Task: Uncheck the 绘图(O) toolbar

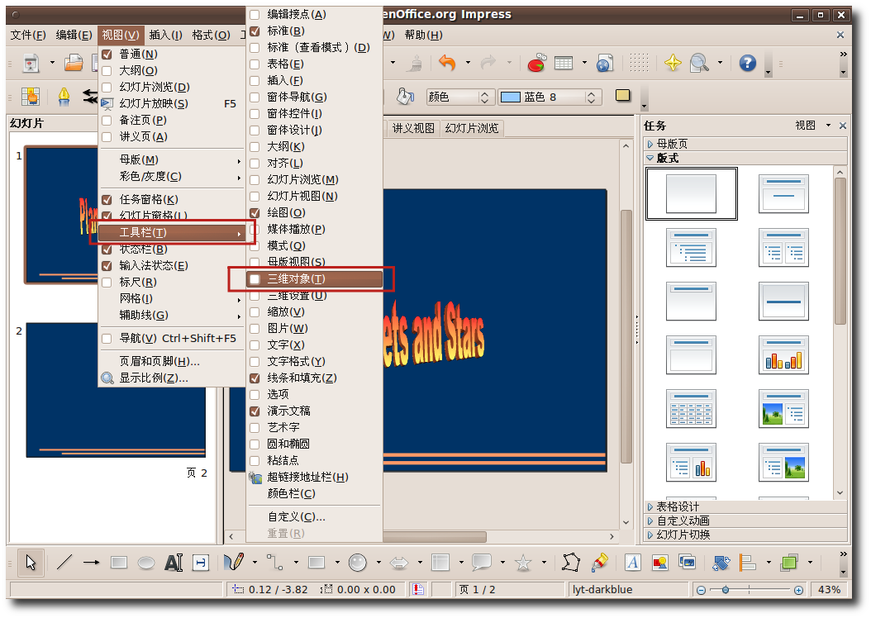Action: pos(255,212)
